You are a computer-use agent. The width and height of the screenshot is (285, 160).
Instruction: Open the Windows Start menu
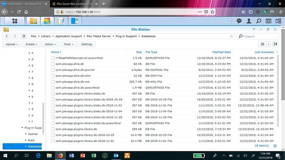coord(5,155)
